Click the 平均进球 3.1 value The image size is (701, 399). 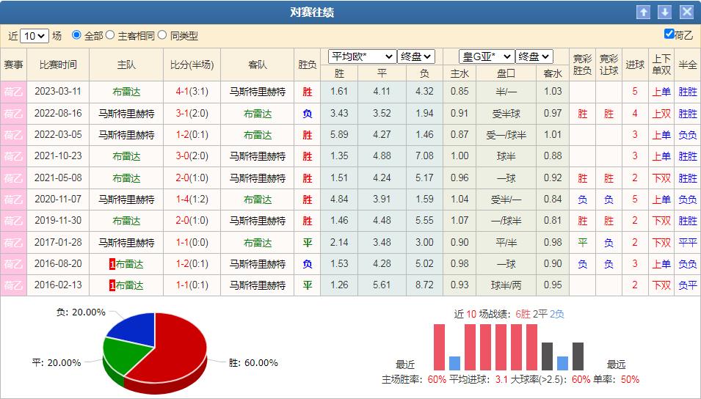tap(501, 380)
